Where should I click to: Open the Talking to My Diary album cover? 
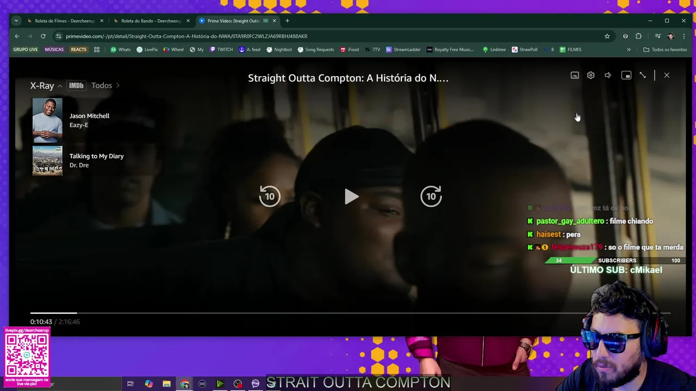(x=47, y=161)
